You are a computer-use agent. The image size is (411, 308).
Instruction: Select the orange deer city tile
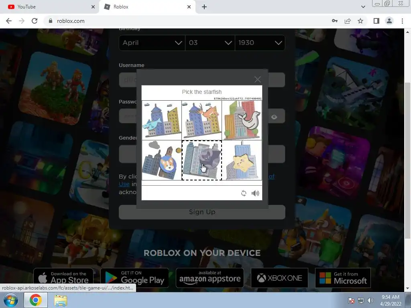[x=201, y=120]
